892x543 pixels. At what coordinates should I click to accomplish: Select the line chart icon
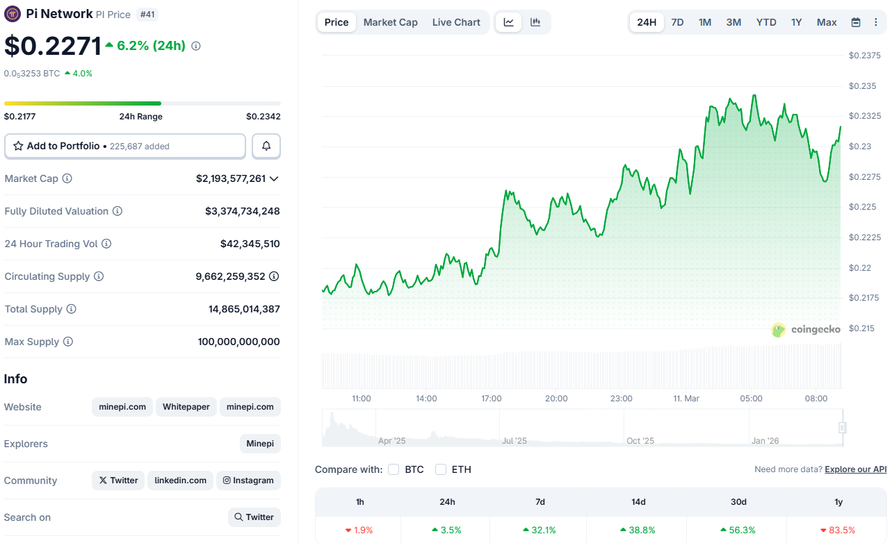(x=508, y=22)
